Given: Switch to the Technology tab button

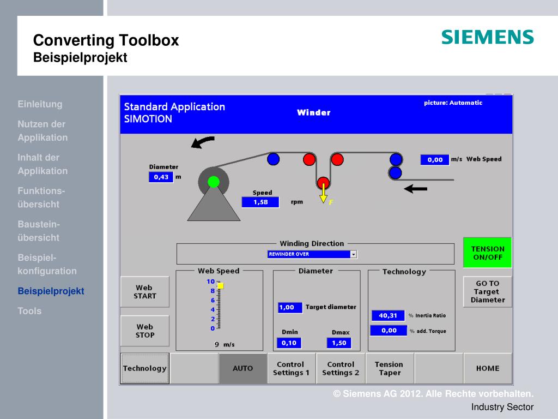Looking at the screenshot, I should (145, 368).
